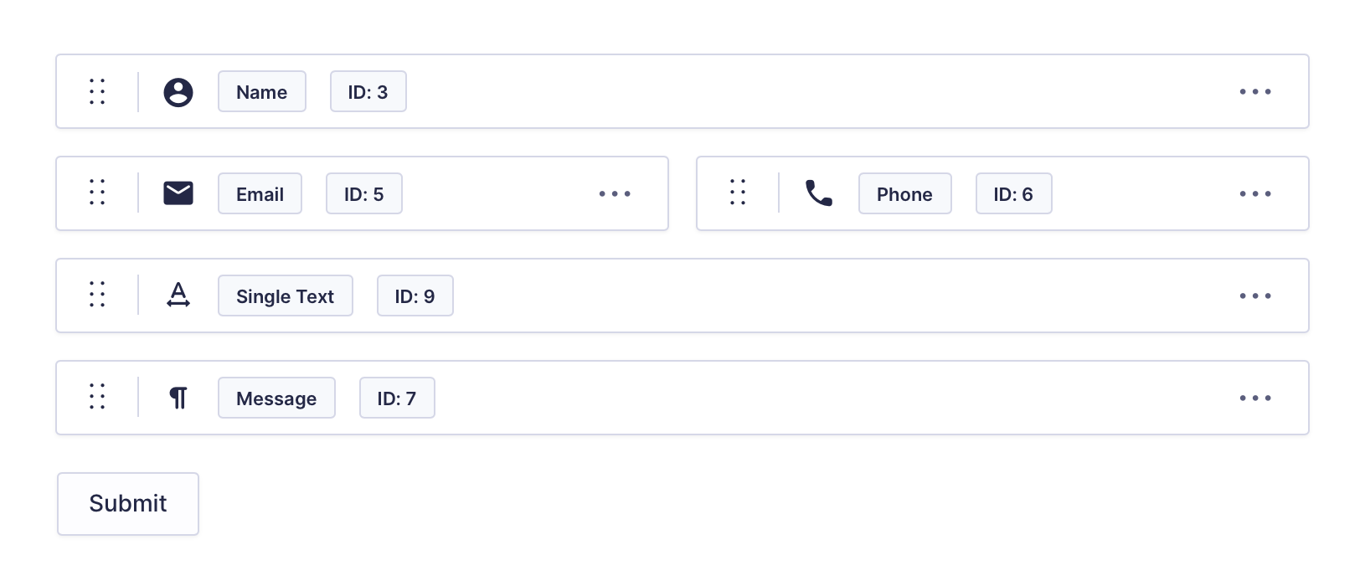Grab the Name row drag handle
This screenshot has width=1365, height=586.
tap(97, 91)
